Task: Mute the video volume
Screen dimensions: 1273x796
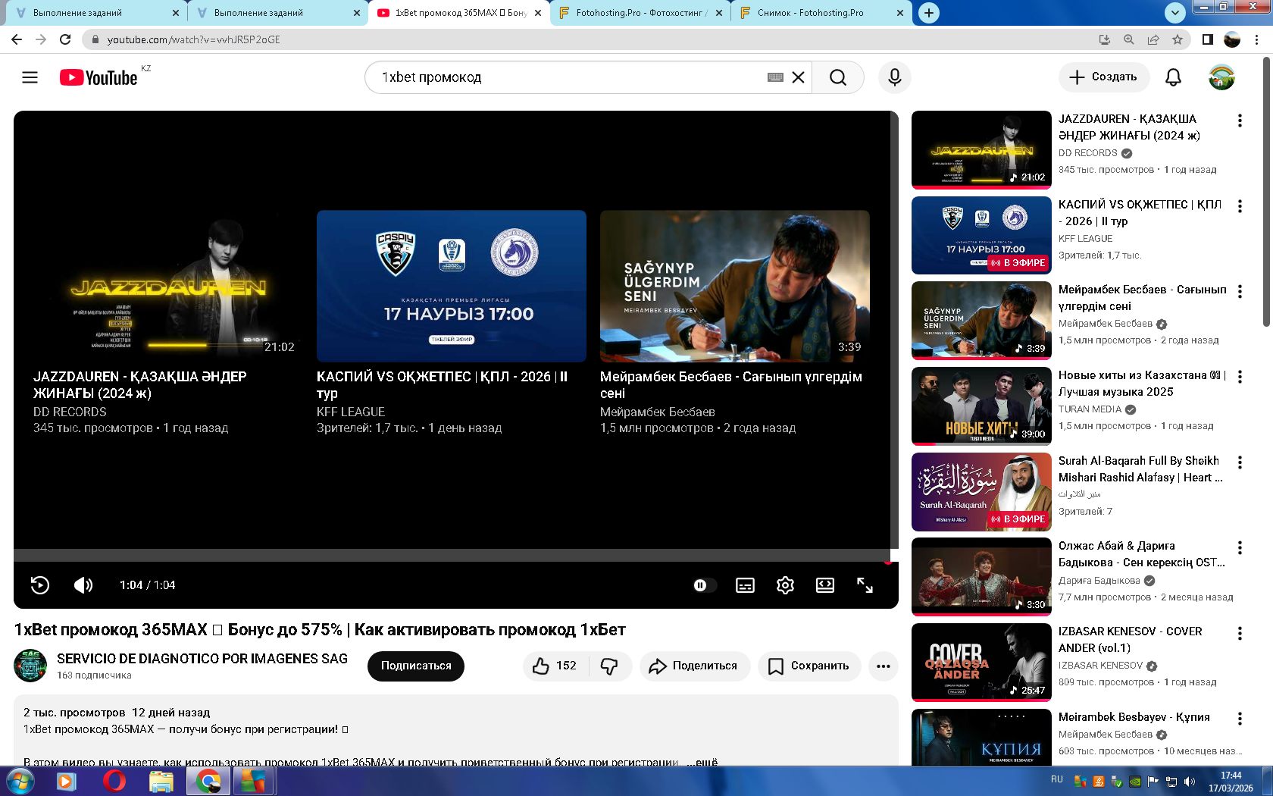Action: click(x=83, y=585)
